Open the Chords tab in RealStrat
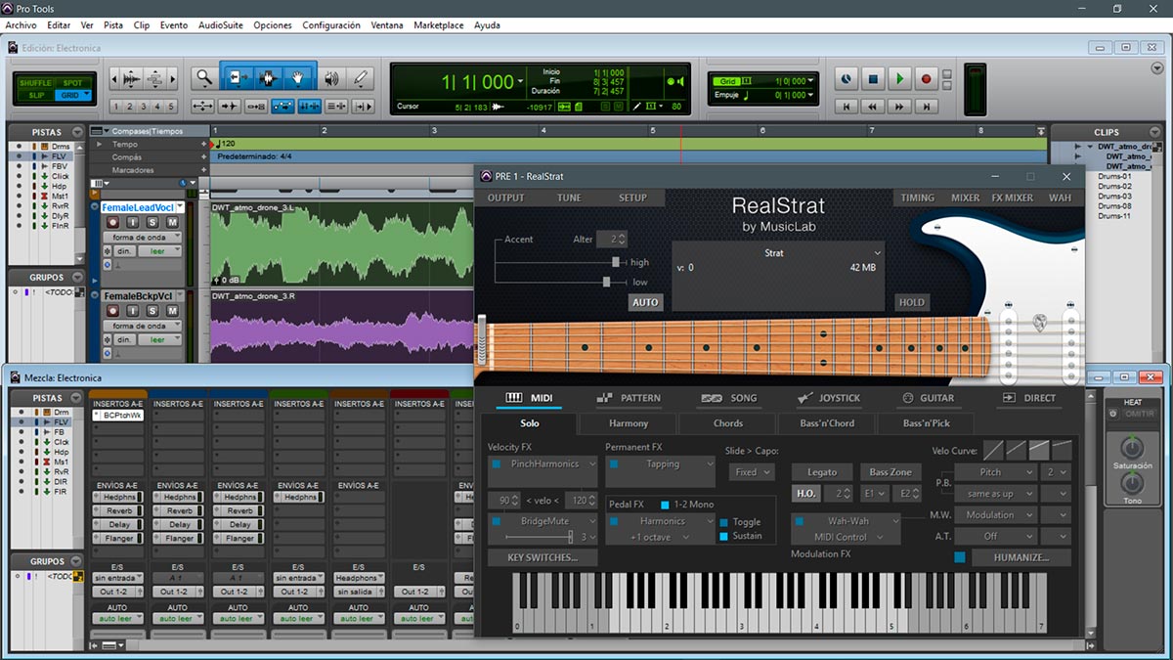The width and height of the screenshot is (1173, 660). click(728, 423)
